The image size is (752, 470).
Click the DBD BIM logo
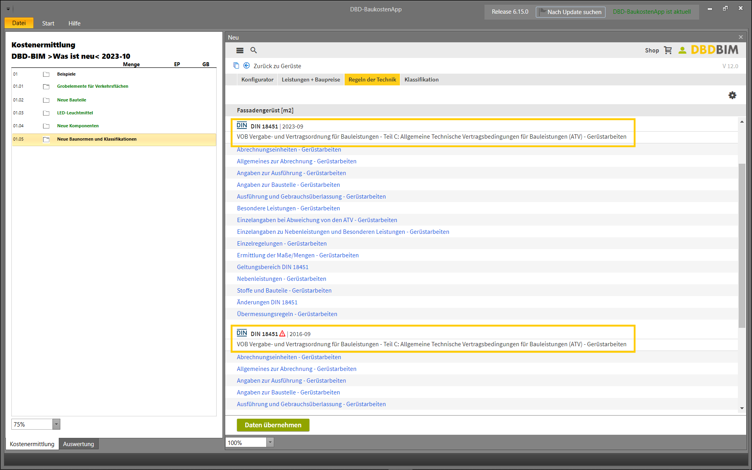pos(714,50)
